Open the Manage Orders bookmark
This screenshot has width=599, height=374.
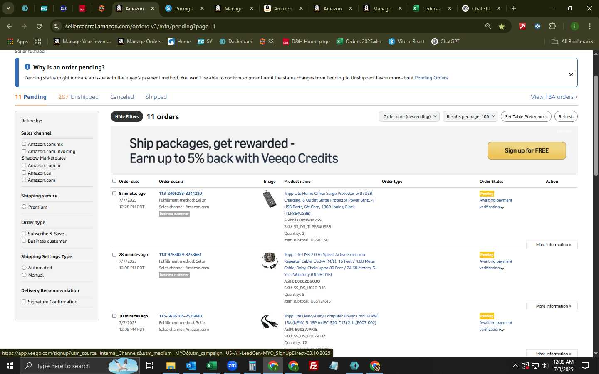tap(140, 42)
